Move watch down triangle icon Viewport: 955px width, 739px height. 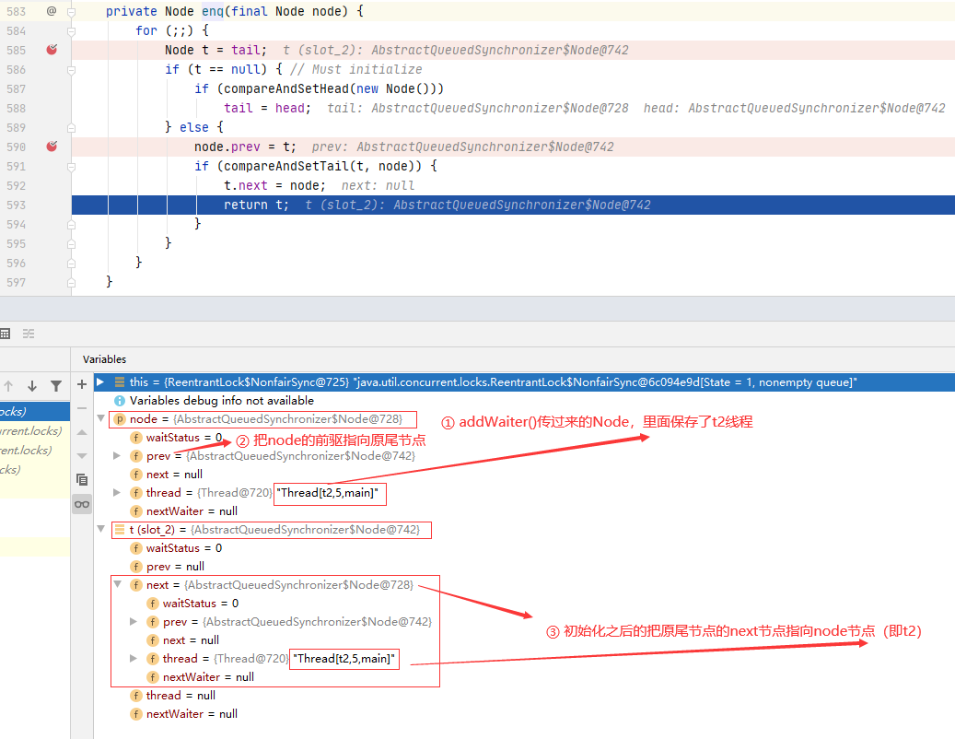click(82, 456)
